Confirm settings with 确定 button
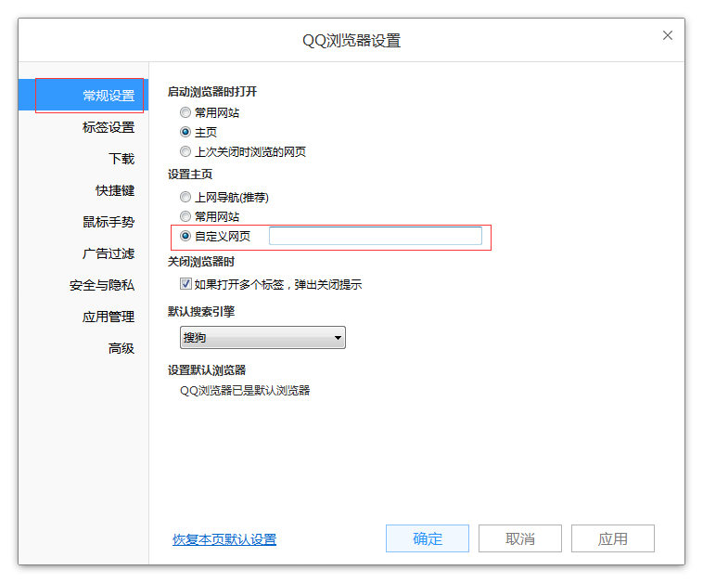The image size is (703, 583). (x=428, y=538)
